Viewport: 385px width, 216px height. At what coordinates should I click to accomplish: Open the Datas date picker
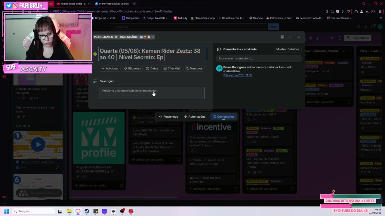152,68
